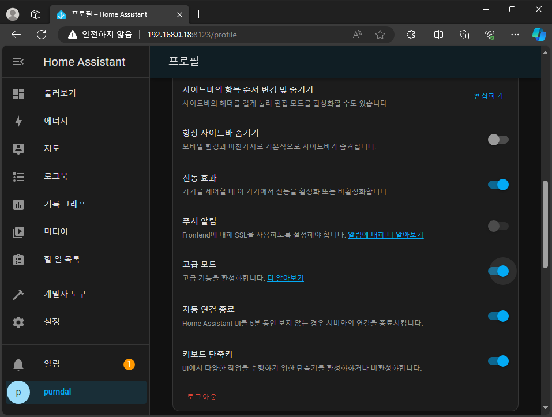
Task: Toggle the split screen icon
Action: [438, 35]
